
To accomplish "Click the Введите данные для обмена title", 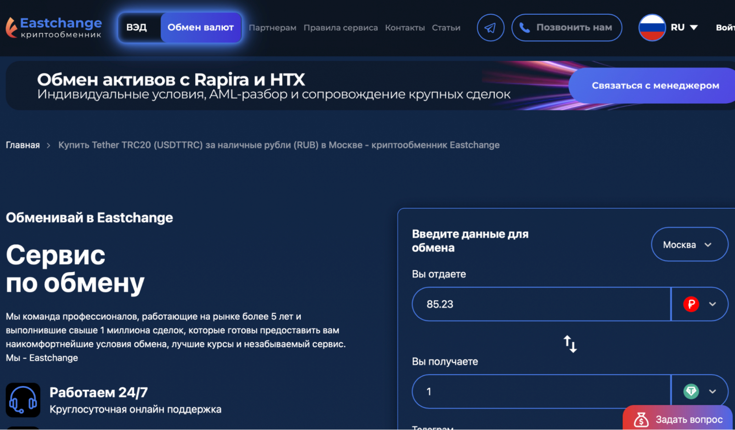I will (x=470, y=241).
